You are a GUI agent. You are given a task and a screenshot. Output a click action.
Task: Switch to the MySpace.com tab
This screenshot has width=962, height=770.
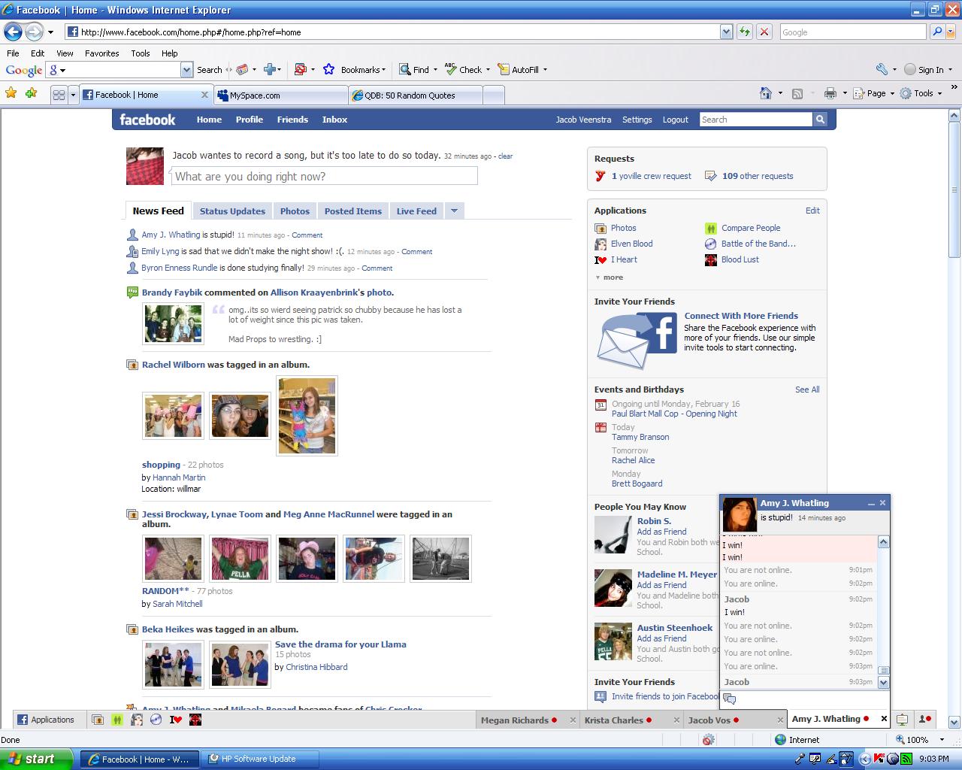[280, 95]
